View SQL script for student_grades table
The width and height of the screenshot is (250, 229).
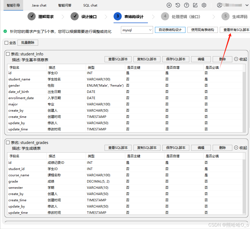coord(118,148)
